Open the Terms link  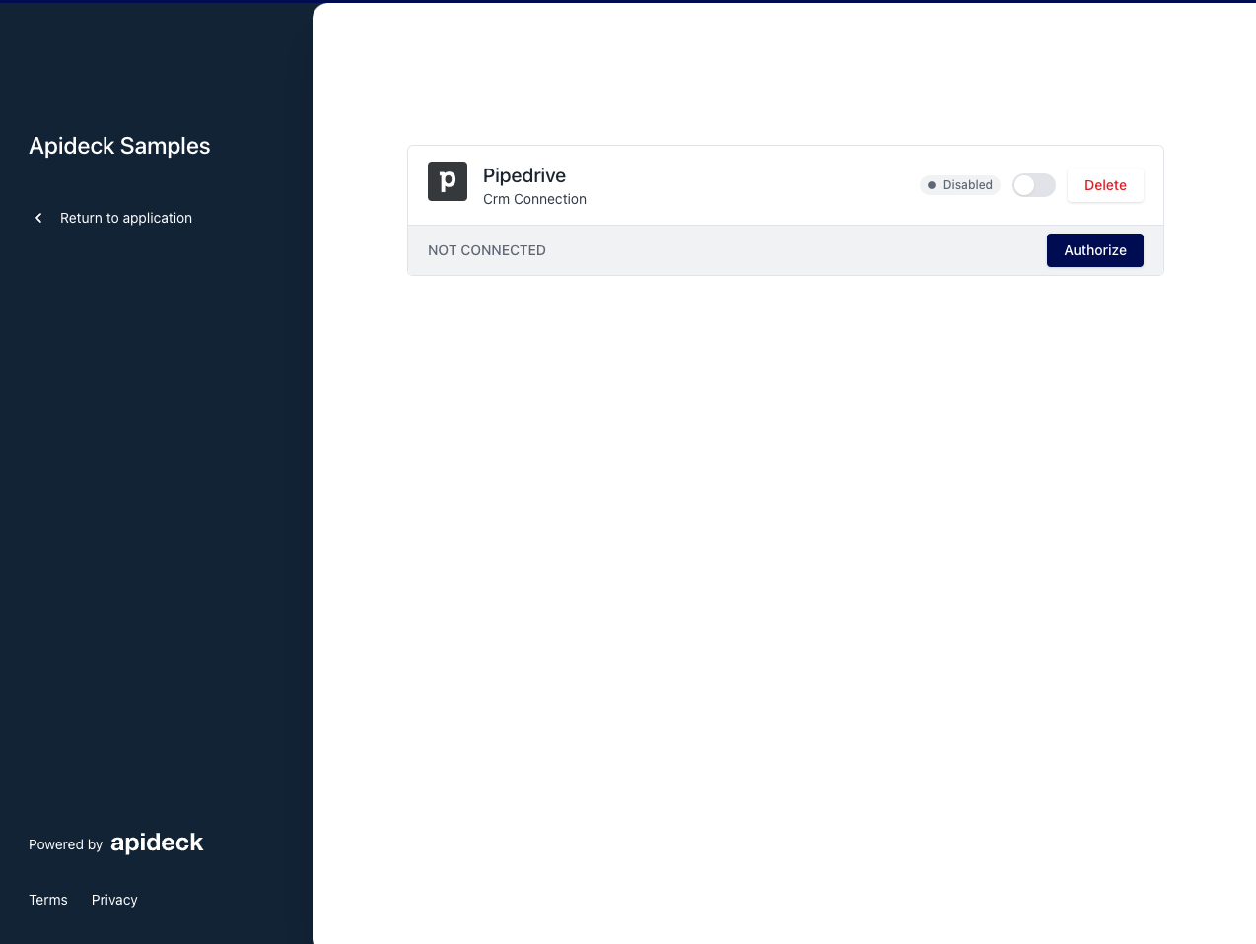(x=48, y=900)
